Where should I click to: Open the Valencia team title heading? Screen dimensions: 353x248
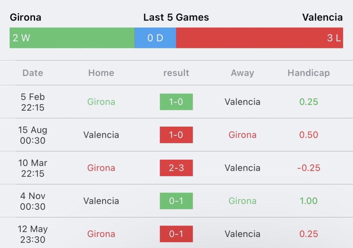322,17
